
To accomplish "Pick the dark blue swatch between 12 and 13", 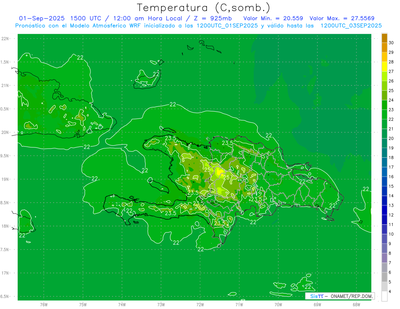I will click(384, 210).
